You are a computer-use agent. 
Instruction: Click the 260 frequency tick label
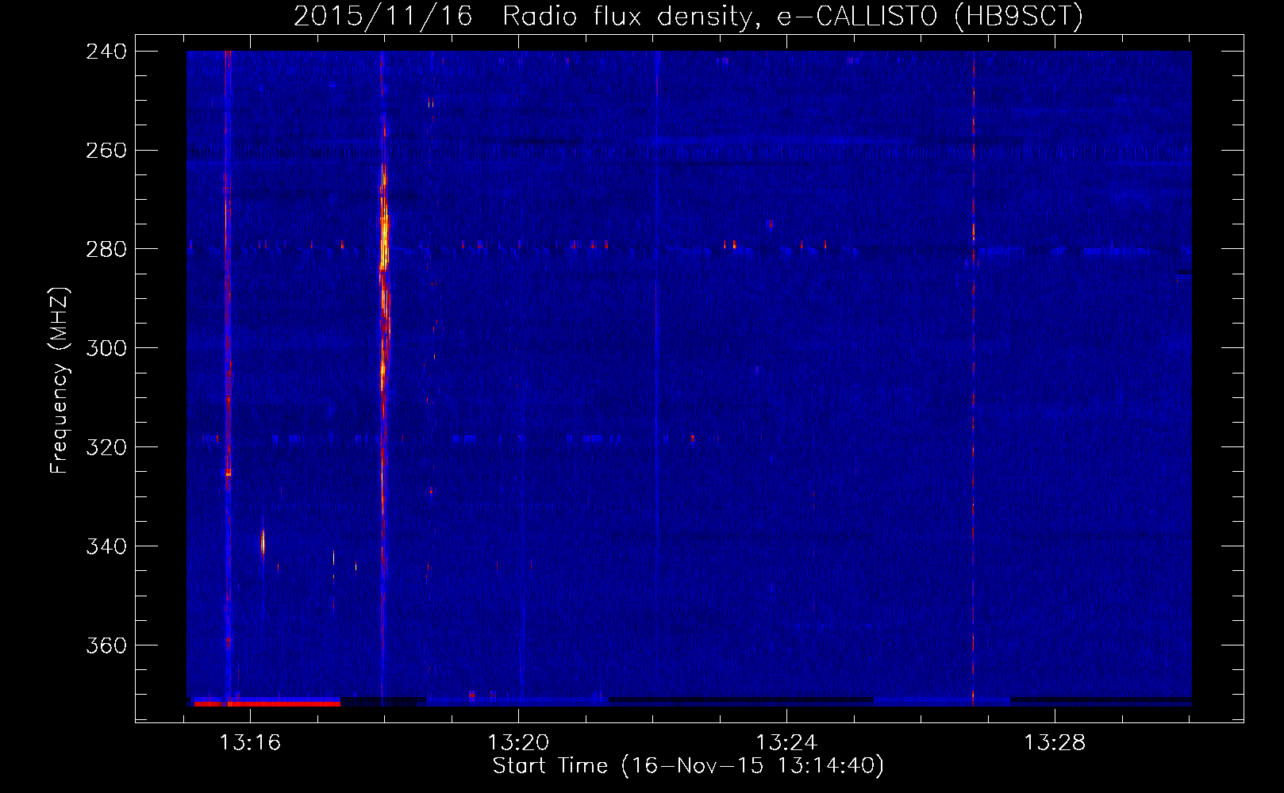(106, 151)
